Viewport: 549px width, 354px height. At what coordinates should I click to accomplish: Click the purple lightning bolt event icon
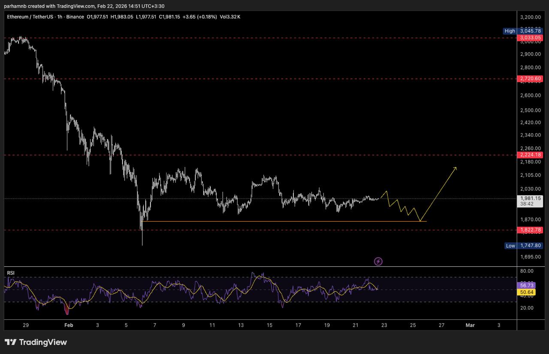click(378, 261)
